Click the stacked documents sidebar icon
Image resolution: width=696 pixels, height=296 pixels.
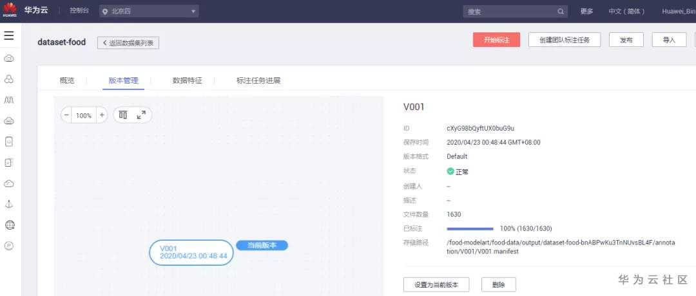pyautogui.click(x=9, y=163)
